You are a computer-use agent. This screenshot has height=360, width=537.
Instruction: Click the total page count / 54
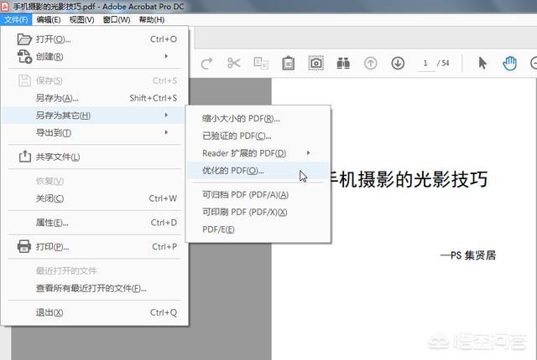coord(443,63)
